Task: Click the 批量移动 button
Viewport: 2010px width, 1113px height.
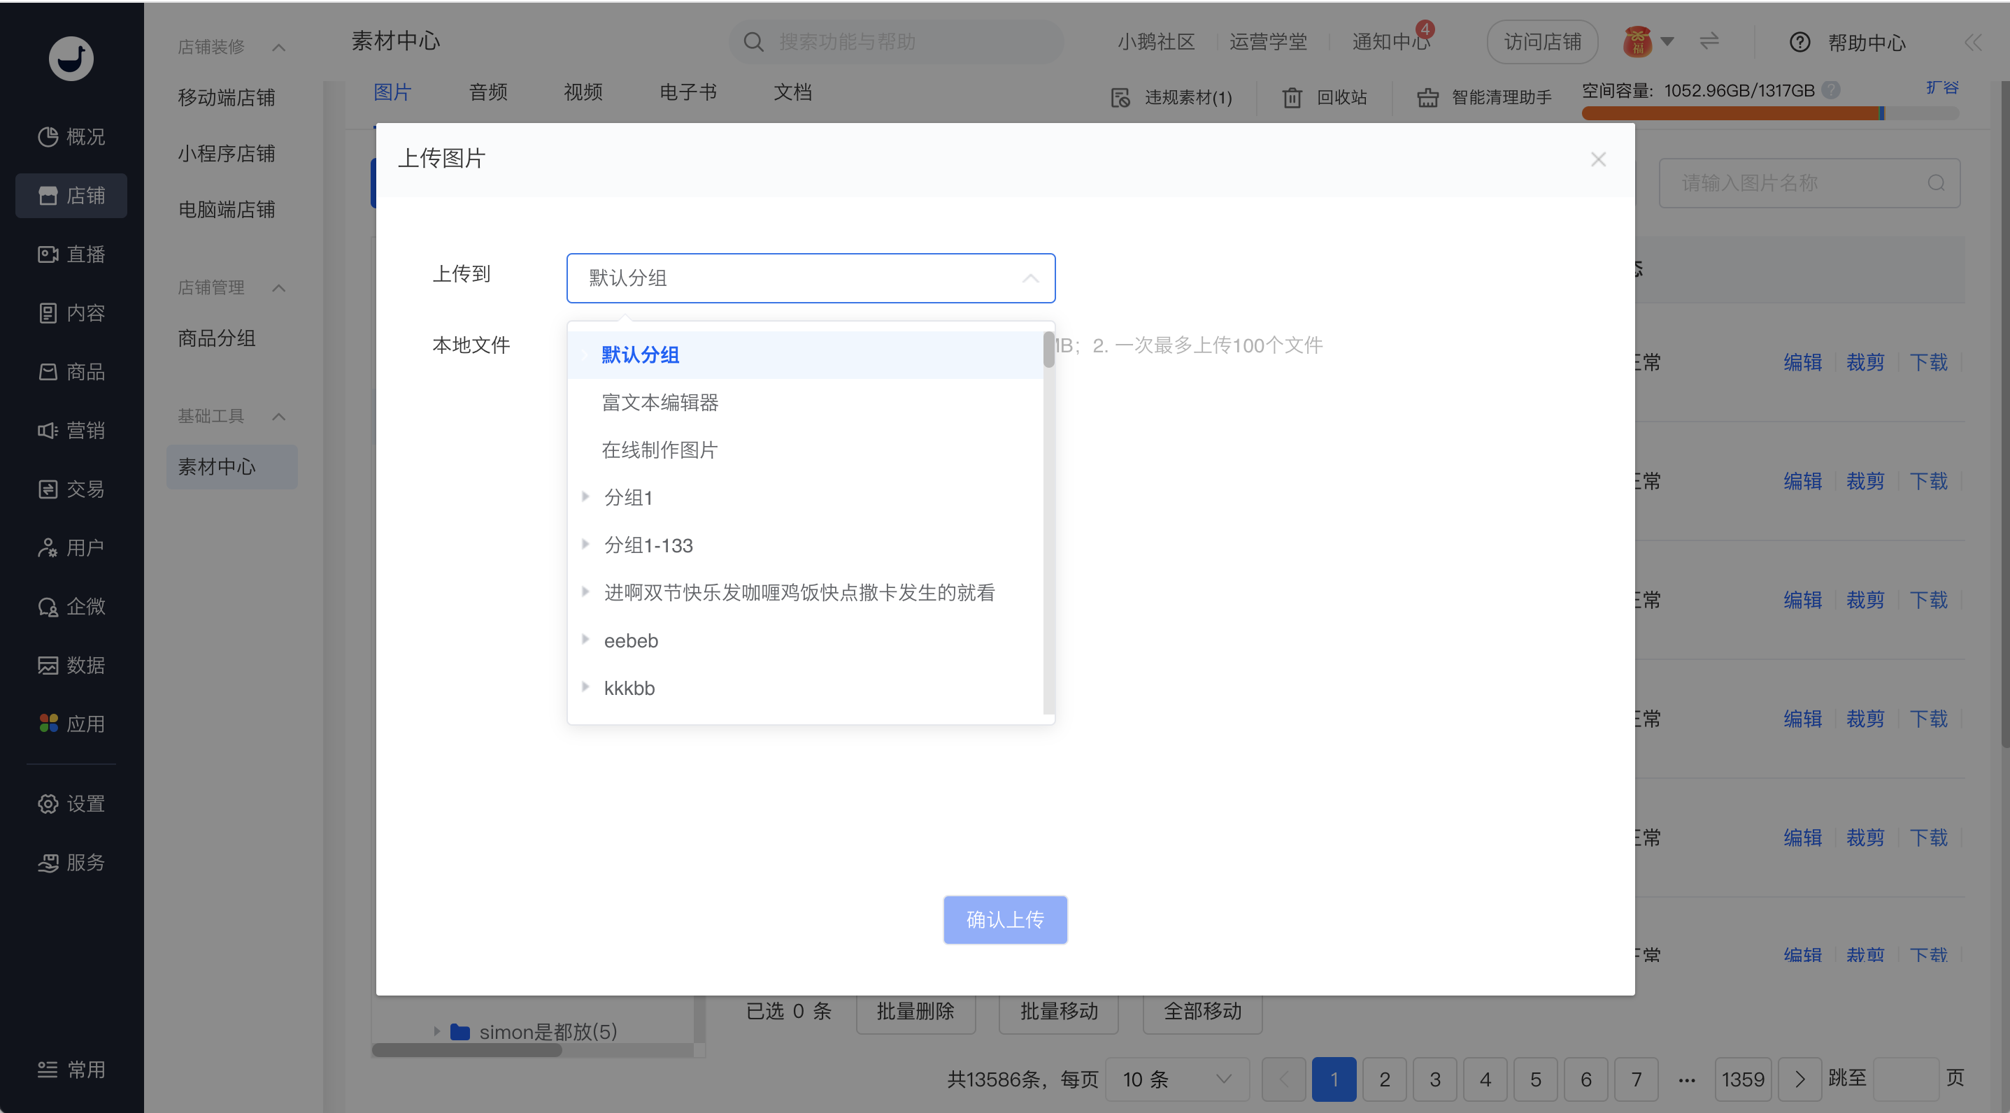Action: pyautogui.click(x=1059, y=1011)
